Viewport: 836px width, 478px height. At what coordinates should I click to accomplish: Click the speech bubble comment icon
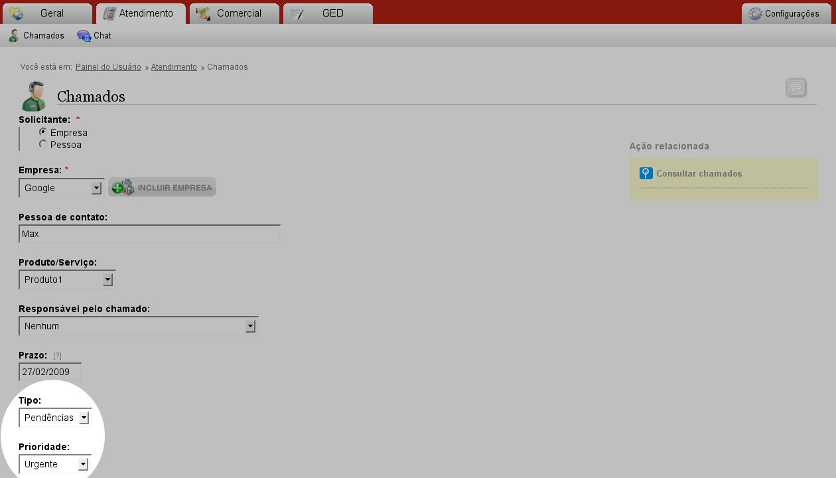[796, 87]
